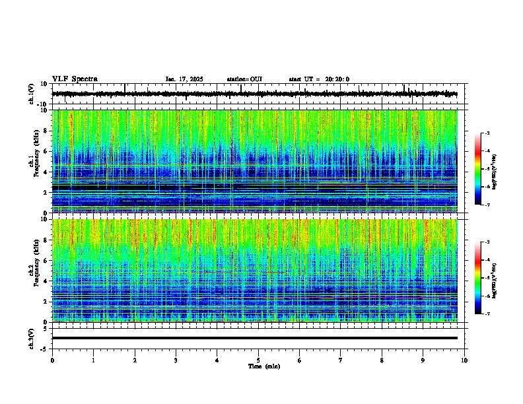Click the "ch.3(V)" axis label
Image resolution: width=523 pixels, height=404 pixels.
pos(32,339)
